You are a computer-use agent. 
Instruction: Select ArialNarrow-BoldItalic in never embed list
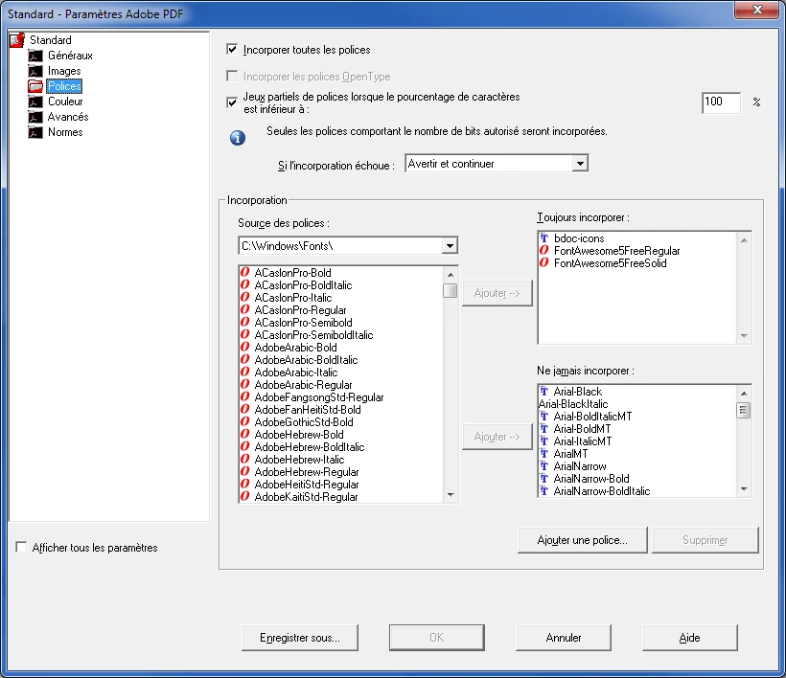coord(602,490)
